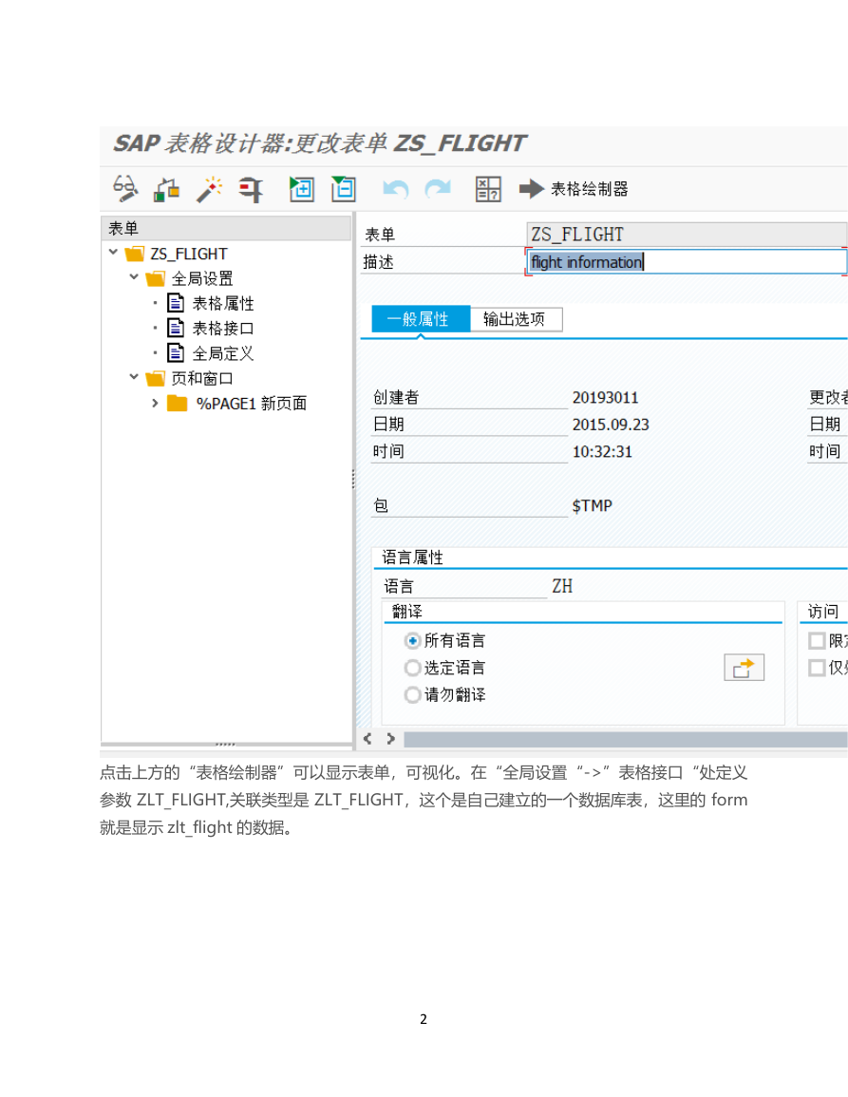Image resolution: width=848 pixels, height=1097 pixels.
Task: Switch to the 输出选项 tab
Action: click(517, 319)
